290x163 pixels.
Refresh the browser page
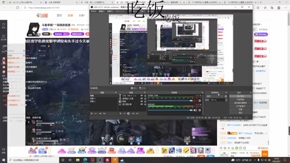coord(17,8)
